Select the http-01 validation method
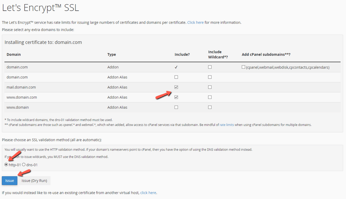 pyautogui.click(x=6, y=164)
